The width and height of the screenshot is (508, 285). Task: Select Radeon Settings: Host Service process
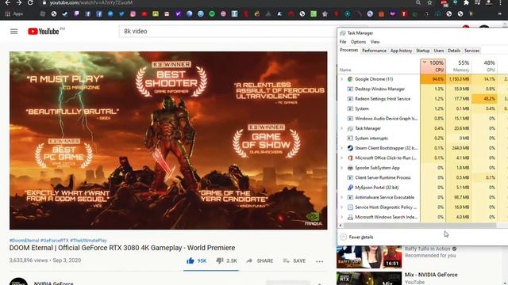point(383,99)
